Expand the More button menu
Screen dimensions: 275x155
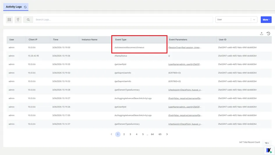tap(266, 20)
